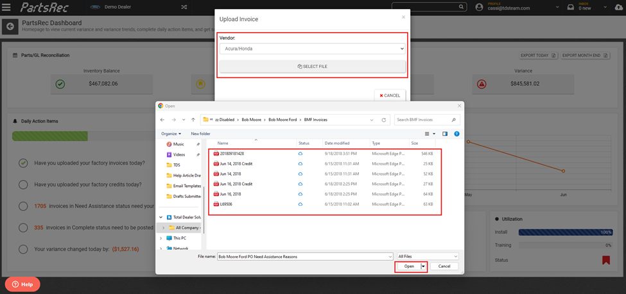Open the File name combo box dropdown arrow
Viewport: 626px width, 294px height.
click(x=390, y=257)
